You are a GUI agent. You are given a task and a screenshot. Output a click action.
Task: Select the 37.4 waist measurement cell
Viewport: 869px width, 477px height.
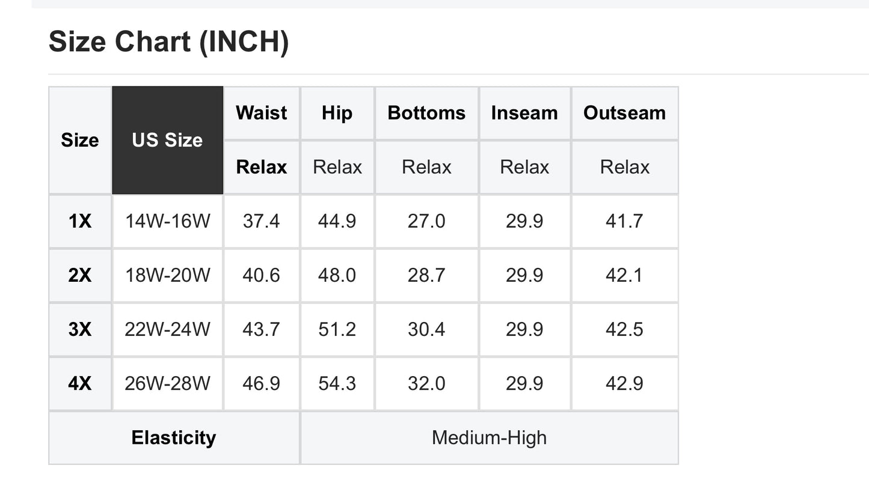point(262,221)
